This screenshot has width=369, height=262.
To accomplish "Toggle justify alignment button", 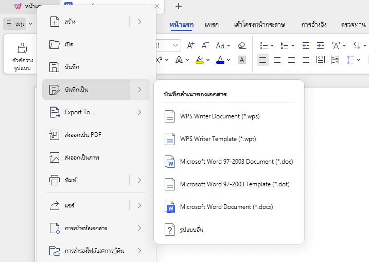I will pyautogui.click(x=306, y=60).
